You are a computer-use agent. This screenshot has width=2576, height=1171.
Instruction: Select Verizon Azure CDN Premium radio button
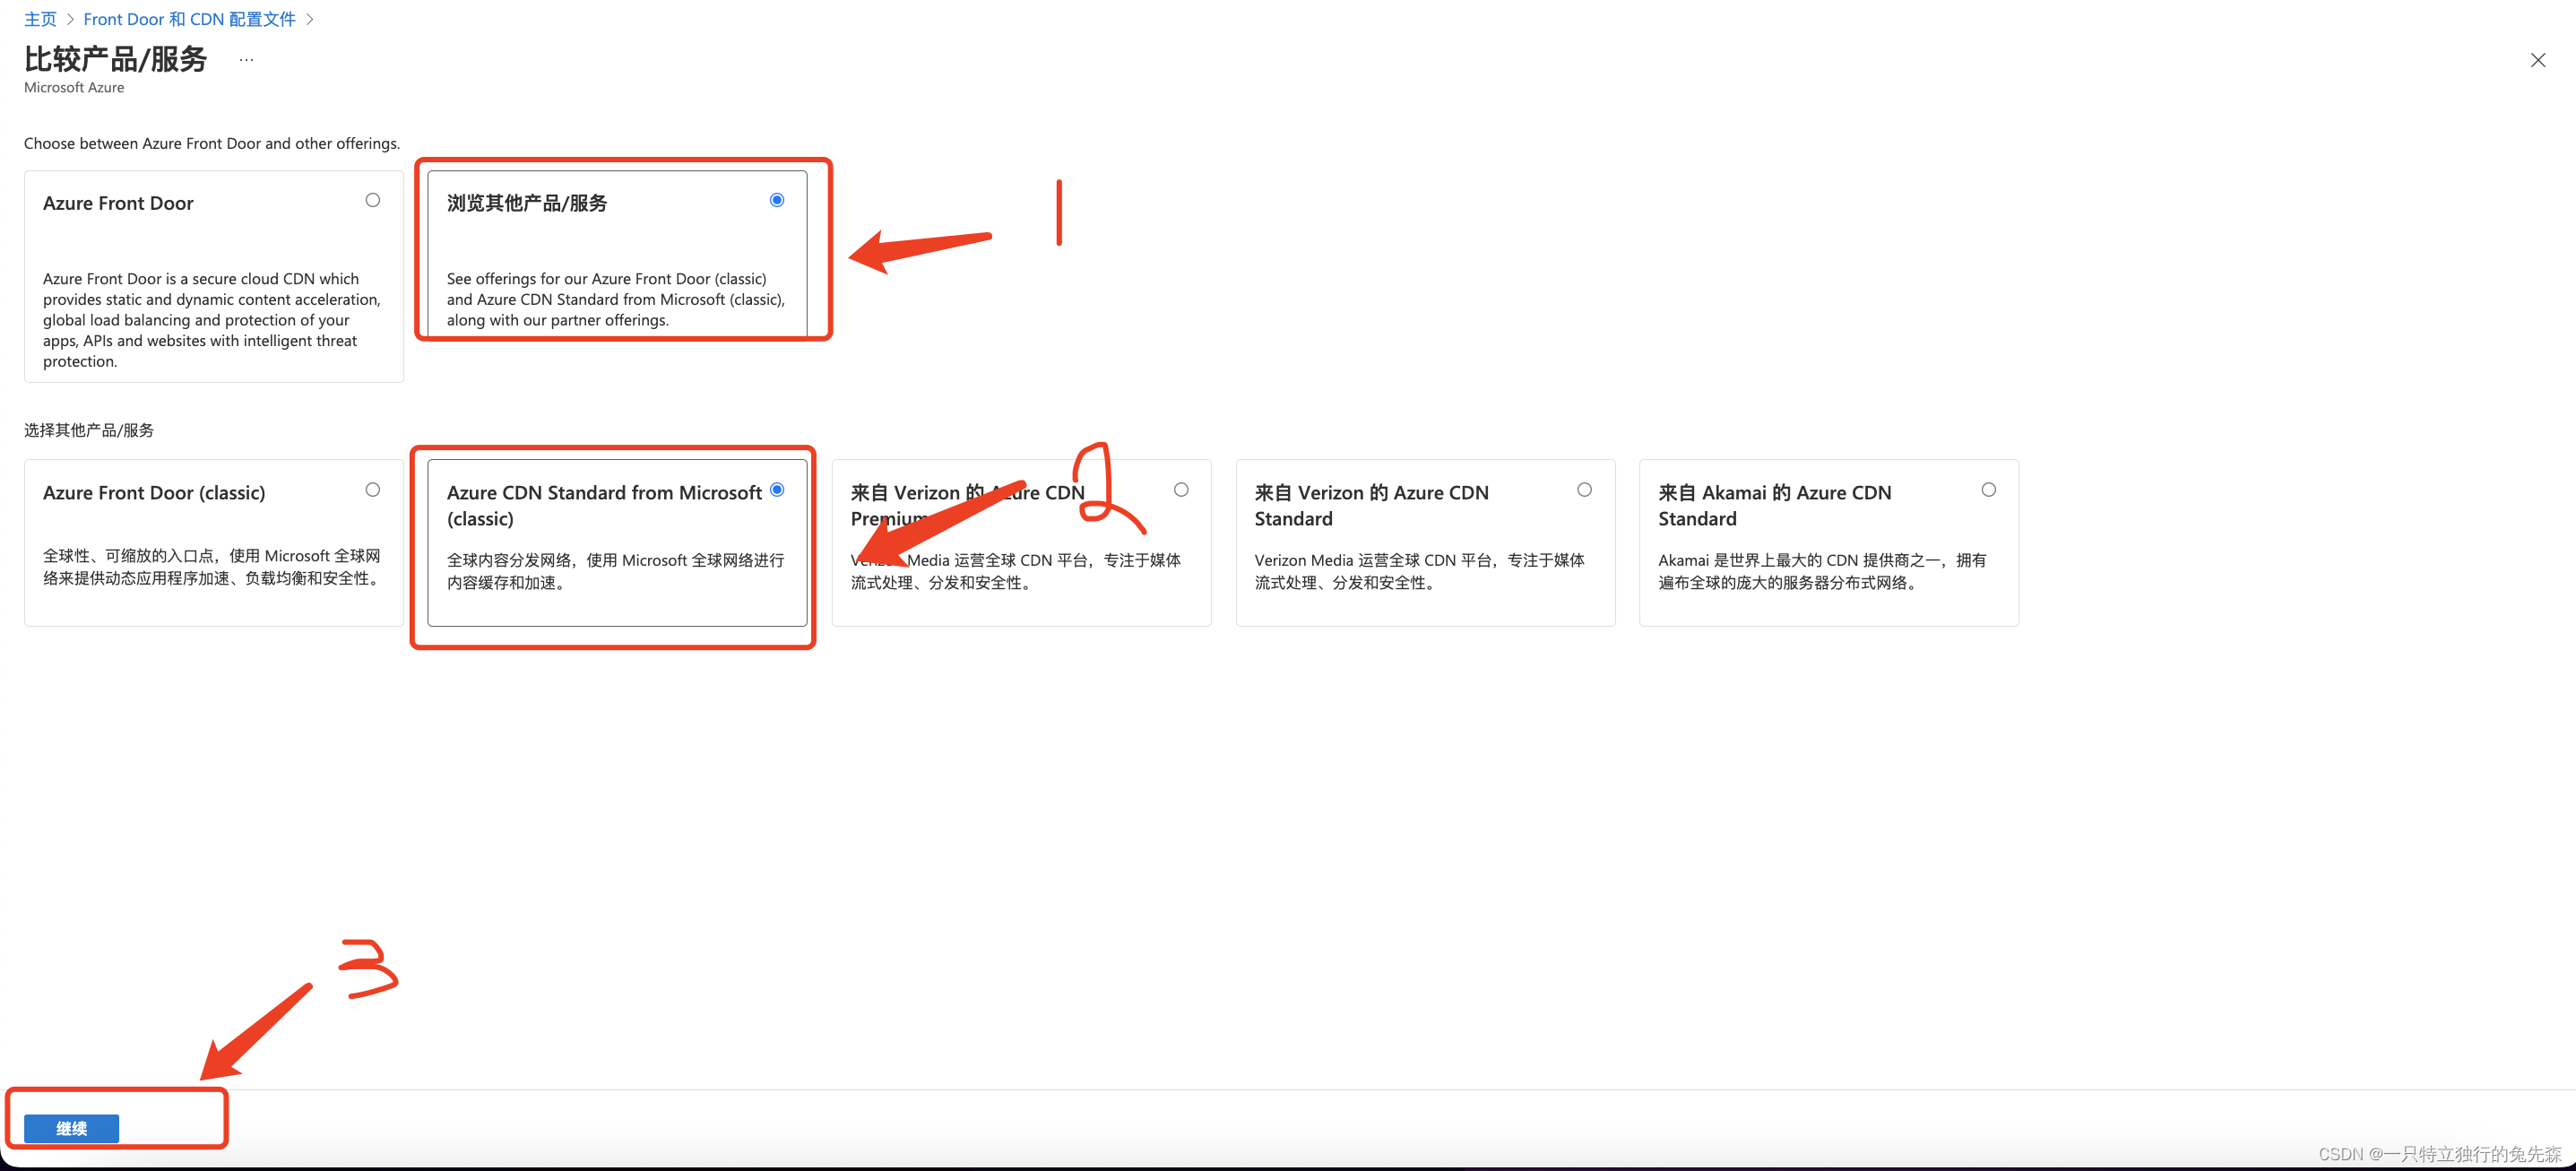[1180, 490]
